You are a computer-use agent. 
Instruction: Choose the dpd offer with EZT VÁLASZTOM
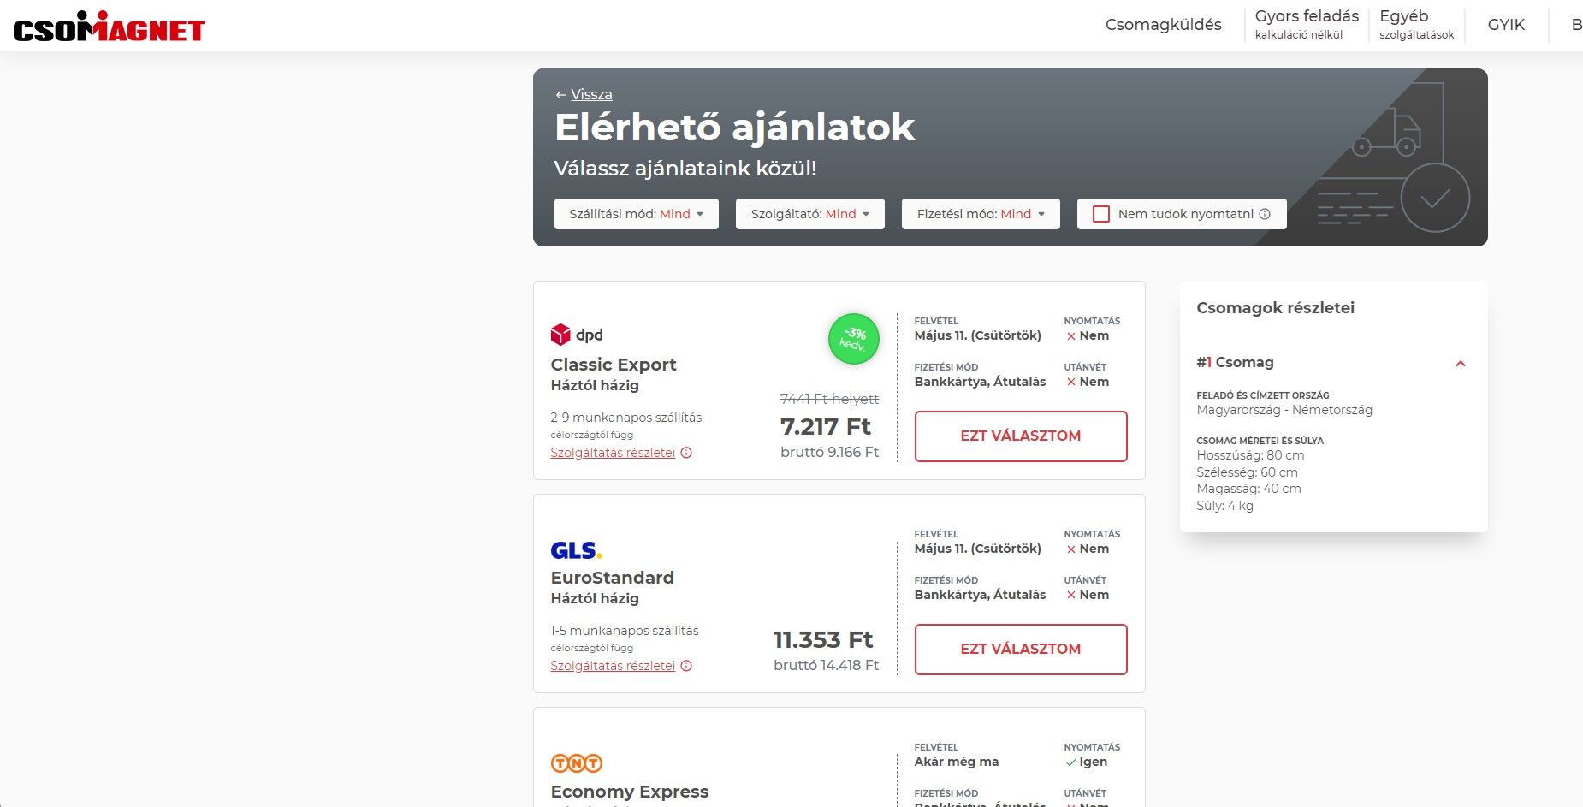pyautogui.click(x=1021, y=436)
